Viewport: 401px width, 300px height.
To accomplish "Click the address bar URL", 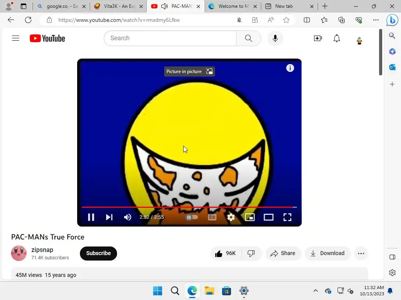I will [x=119, y=20].
